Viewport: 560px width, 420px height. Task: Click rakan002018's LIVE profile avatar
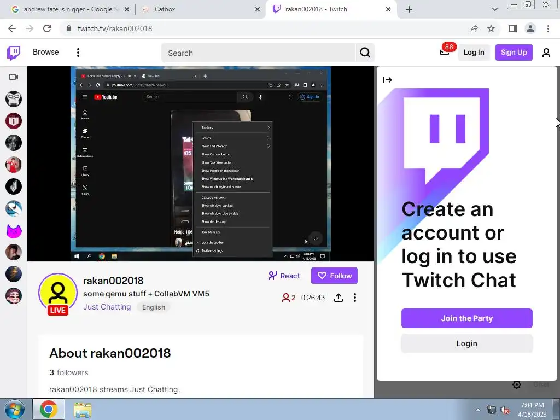pos(58,293)
